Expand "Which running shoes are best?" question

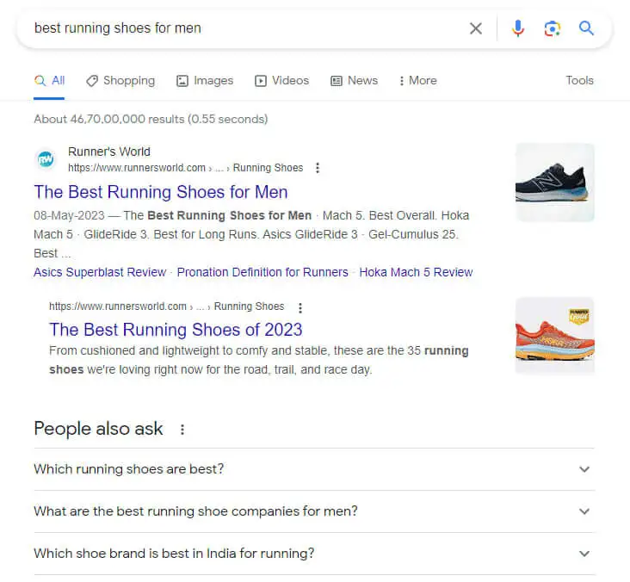pyautogui.click(x=314, y=469)
